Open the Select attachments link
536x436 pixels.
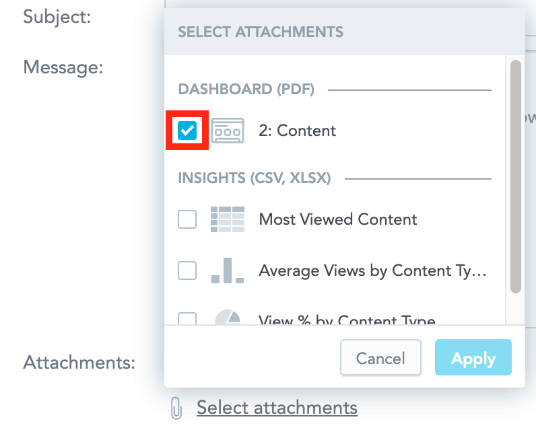tap(277, 408)
